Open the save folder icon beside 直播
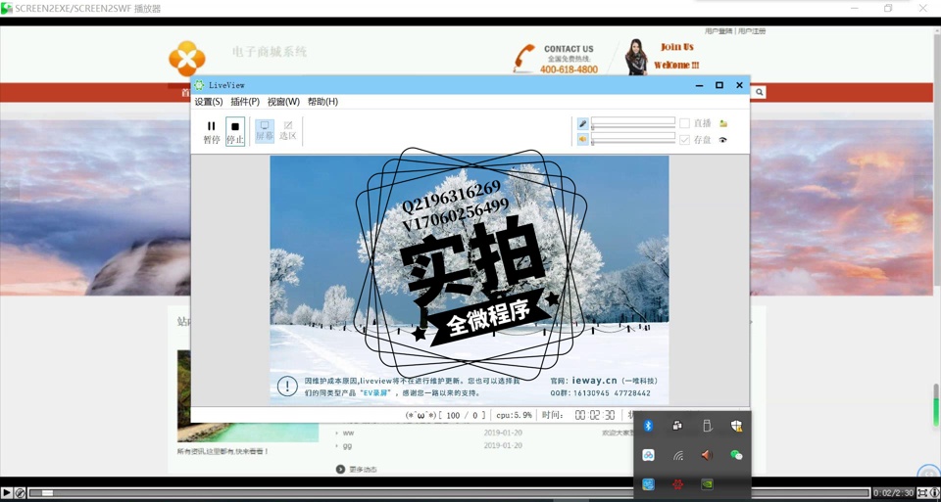 point(723,123)
